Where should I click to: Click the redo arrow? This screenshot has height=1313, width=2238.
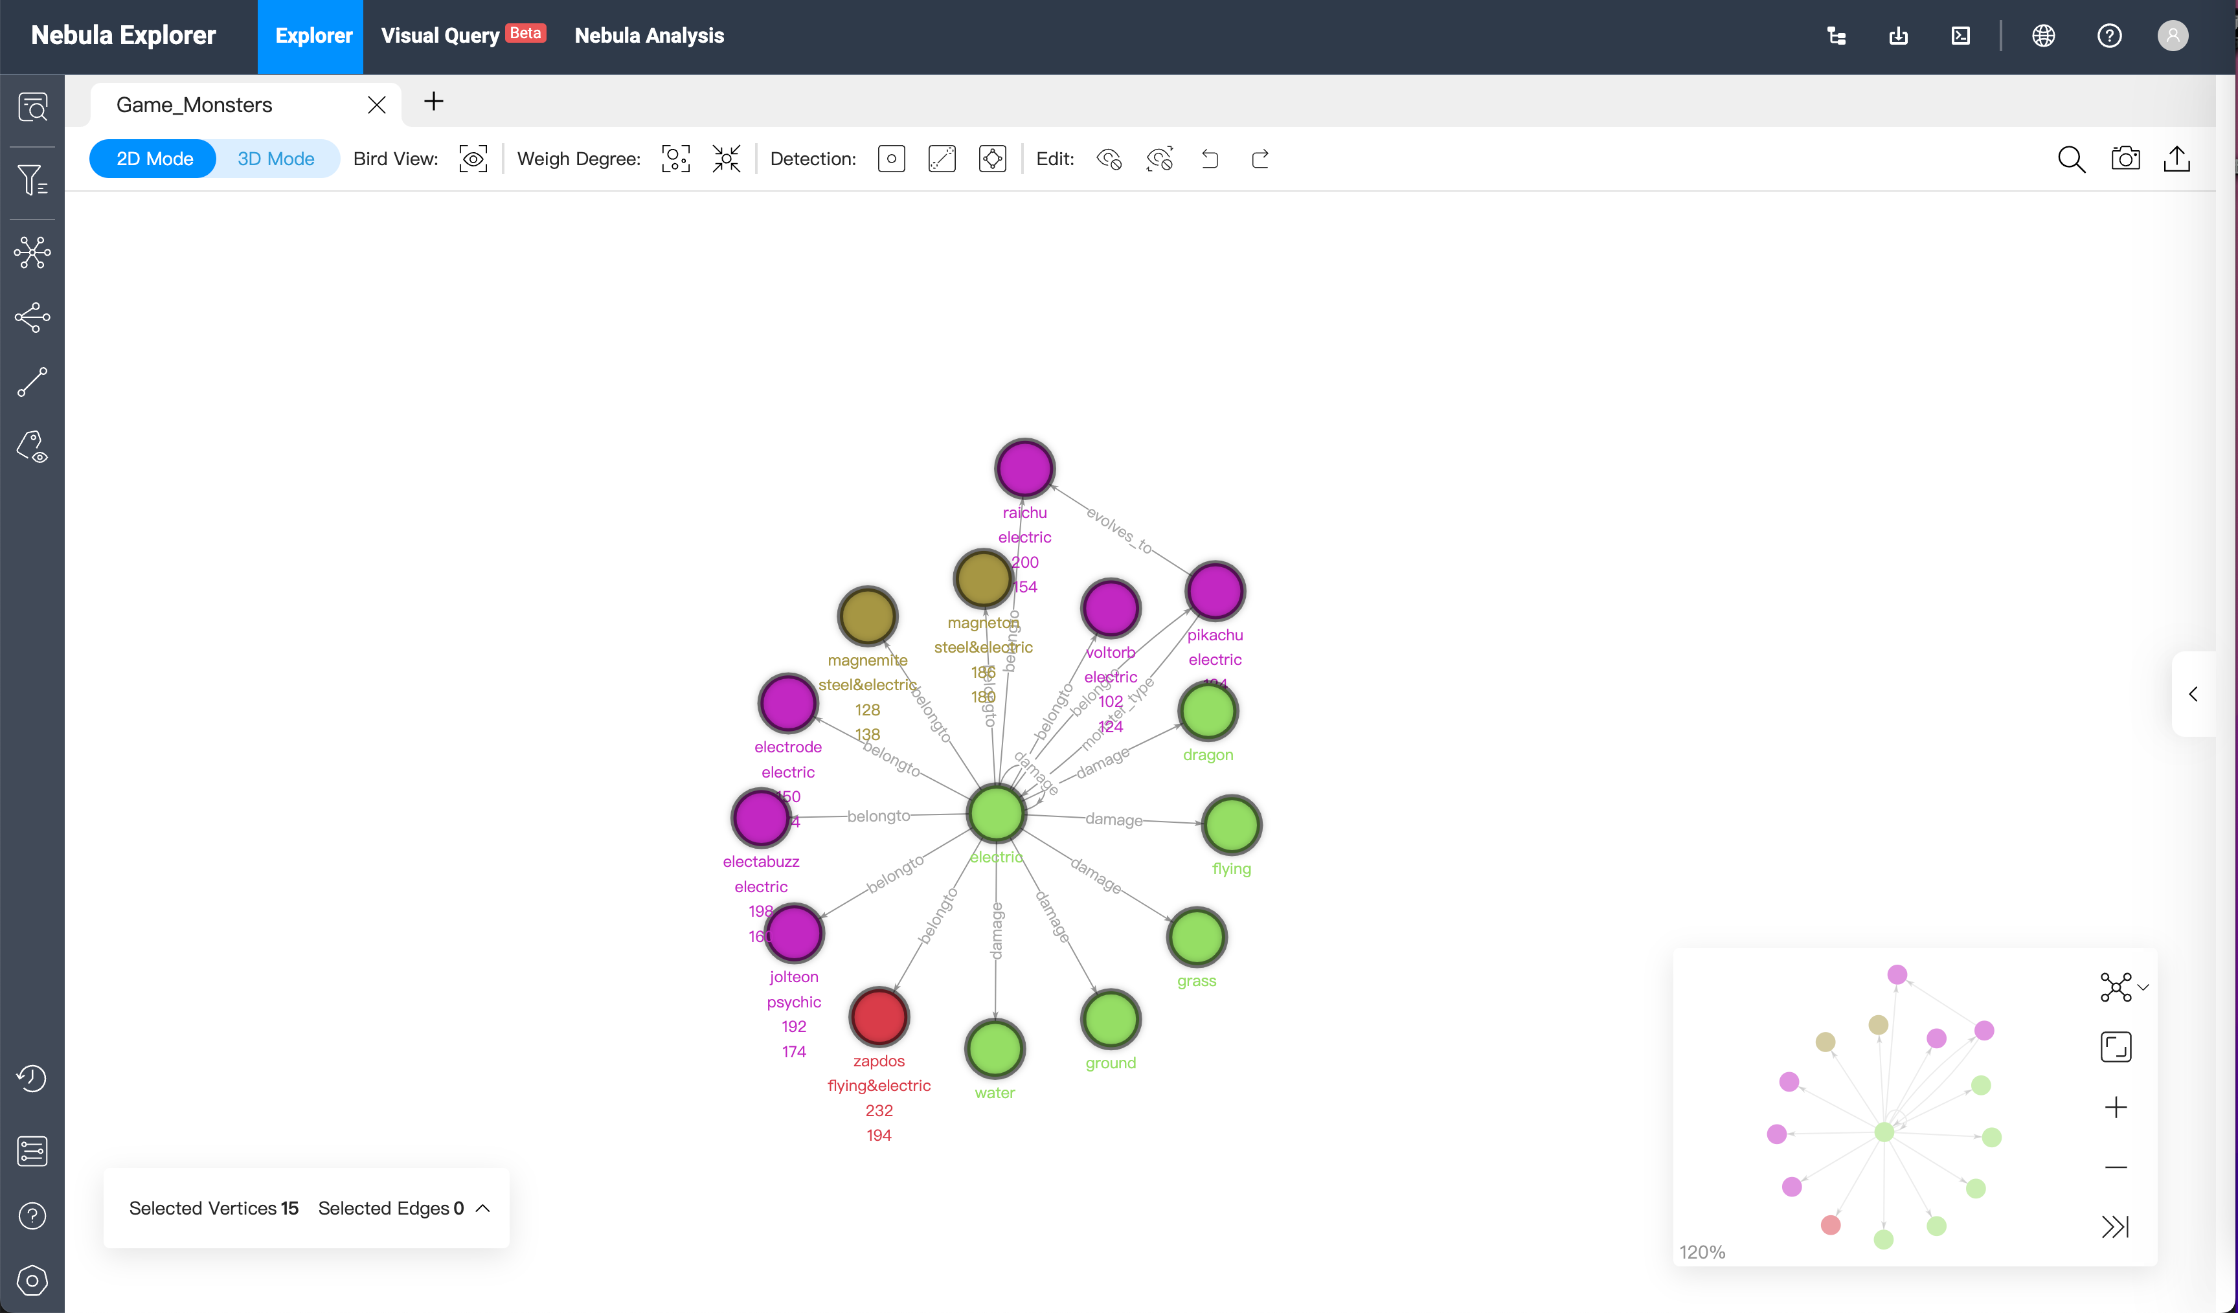click(x=1260, y=159)
